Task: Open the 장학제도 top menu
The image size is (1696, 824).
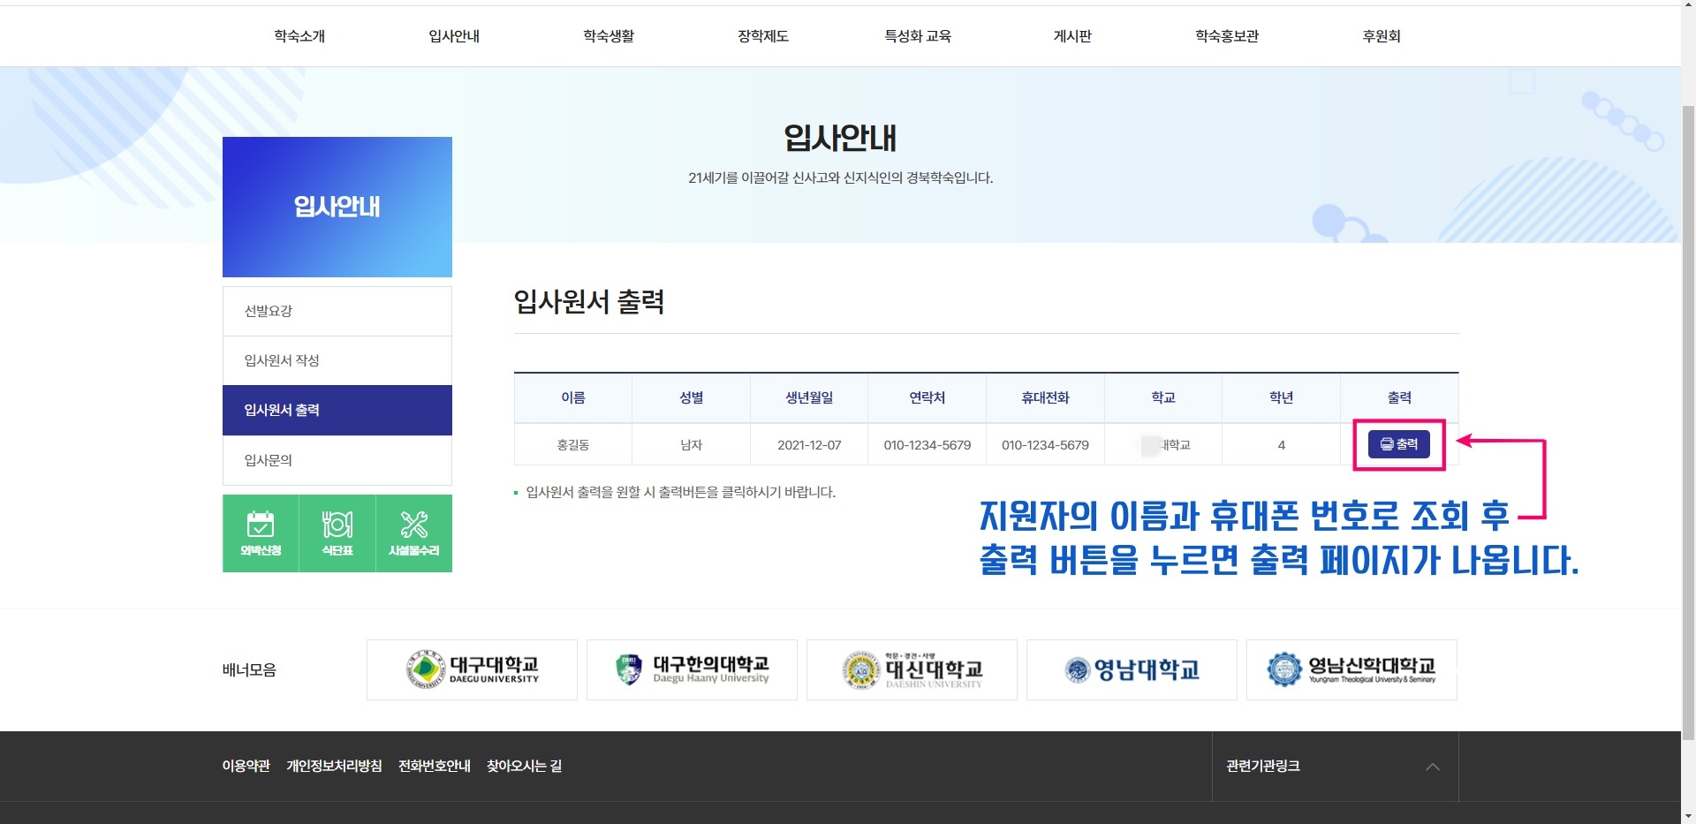Action: point(763,36)
